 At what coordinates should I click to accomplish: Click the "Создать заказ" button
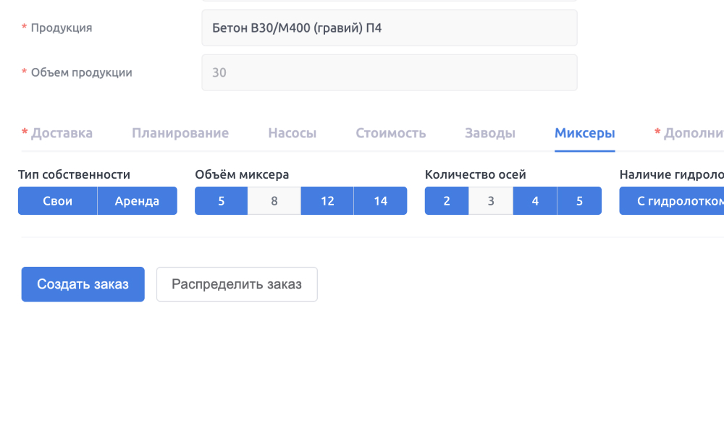[x=83, y=284]
